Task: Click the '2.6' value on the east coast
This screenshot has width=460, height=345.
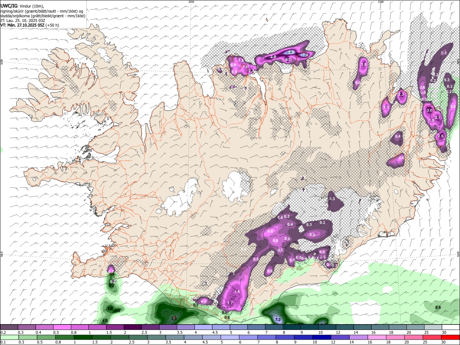Action: click(x=441, y=136)
